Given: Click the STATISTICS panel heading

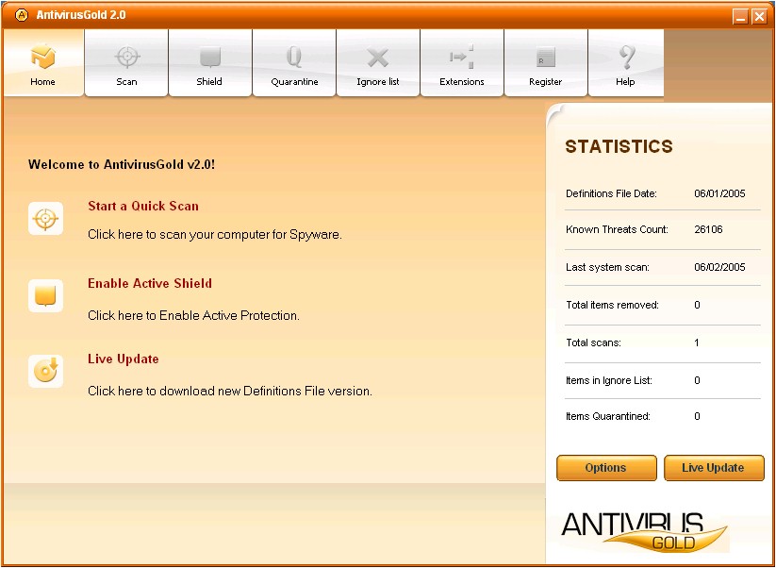Looking at the screenshot, I should tap(619, 146).
